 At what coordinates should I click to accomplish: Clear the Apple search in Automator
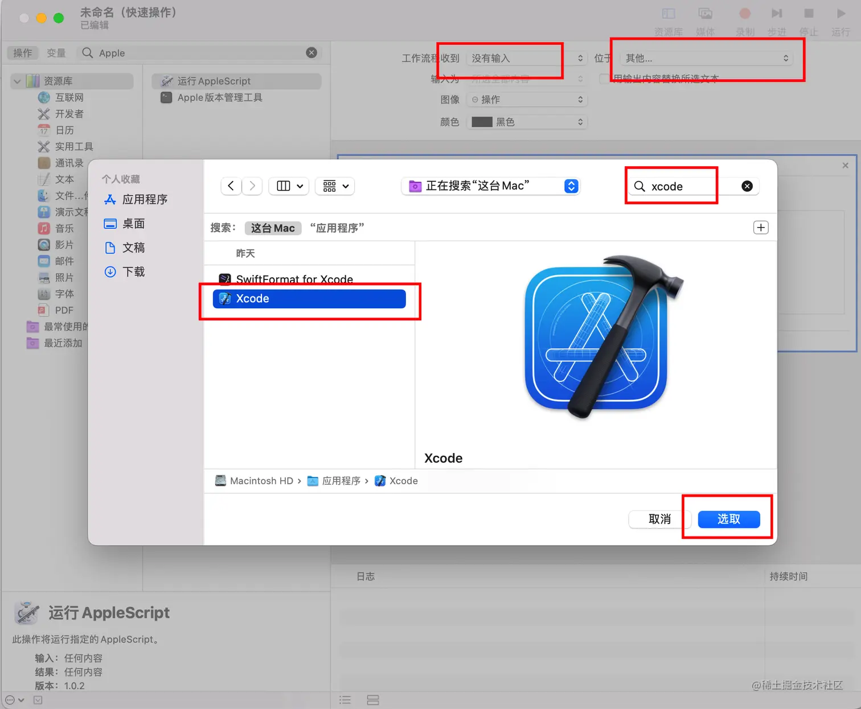pos(311,53)
